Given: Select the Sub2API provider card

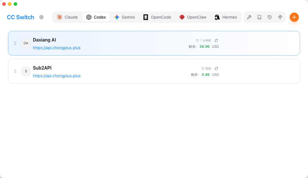Looking at the screenshot, I should (x=154, y=71).
